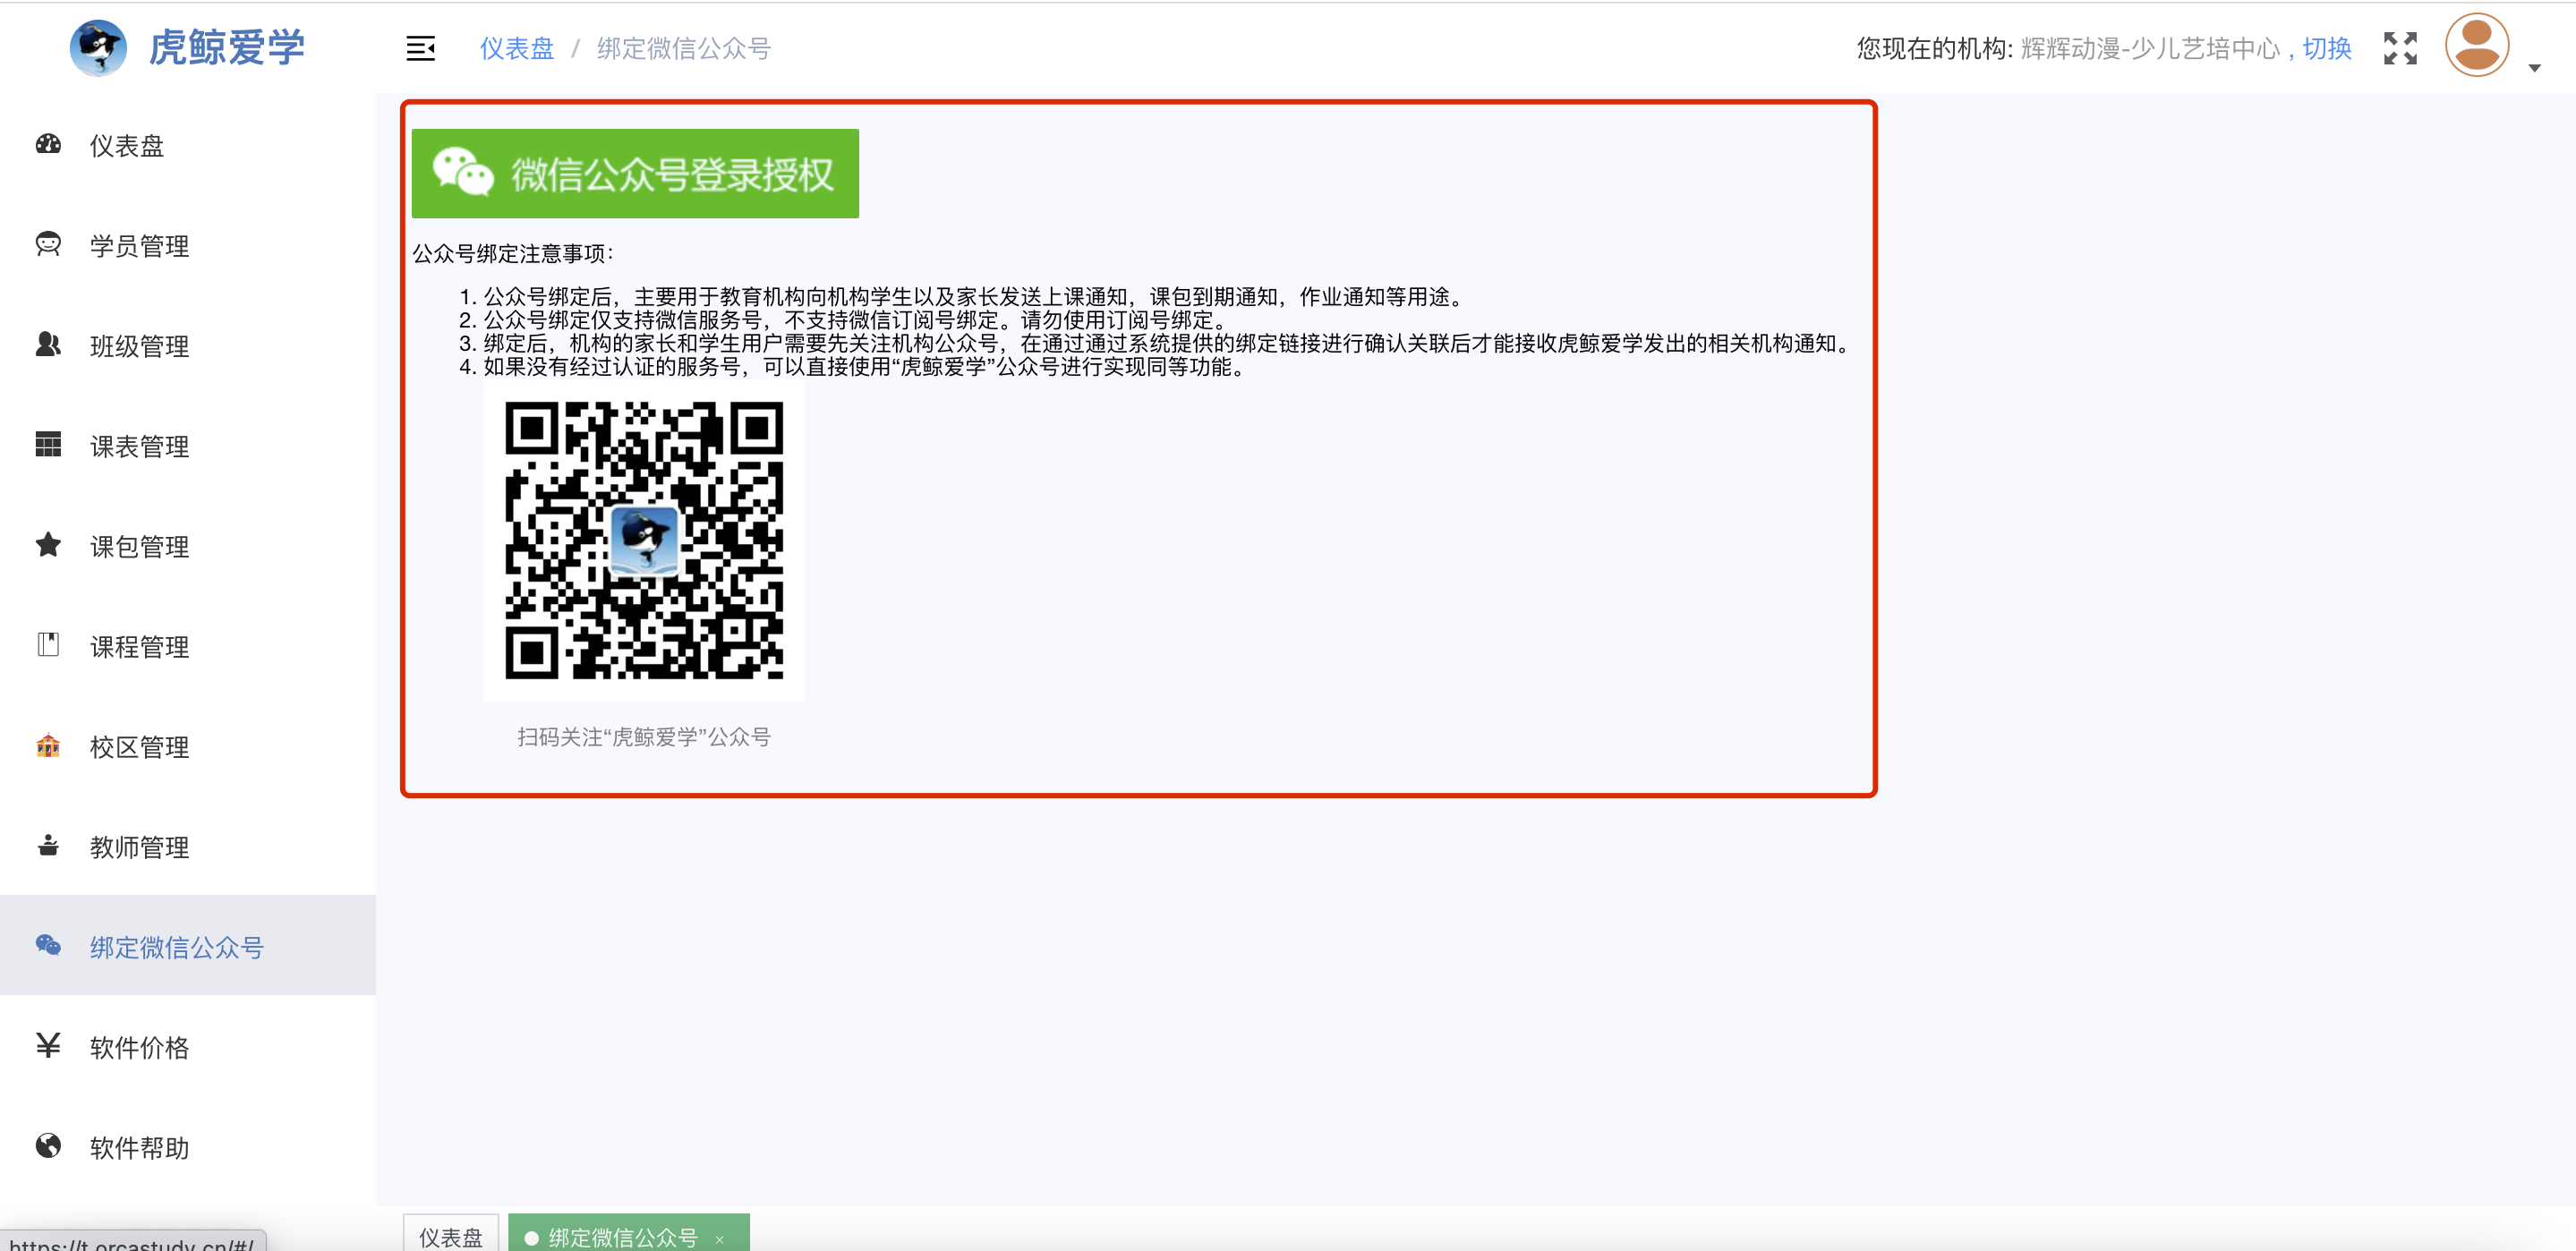Click the 课包管理 star icon
The image size is (2576, 1251).
click(x=48, y=545)
